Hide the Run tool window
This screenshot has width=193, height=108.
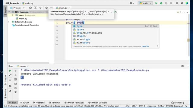click(x=187, y=66)
